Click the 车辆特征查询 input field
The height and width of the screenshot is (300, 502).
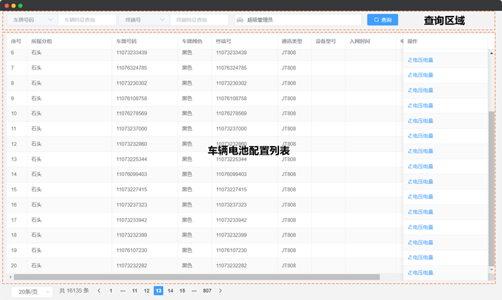coord(87,20)
